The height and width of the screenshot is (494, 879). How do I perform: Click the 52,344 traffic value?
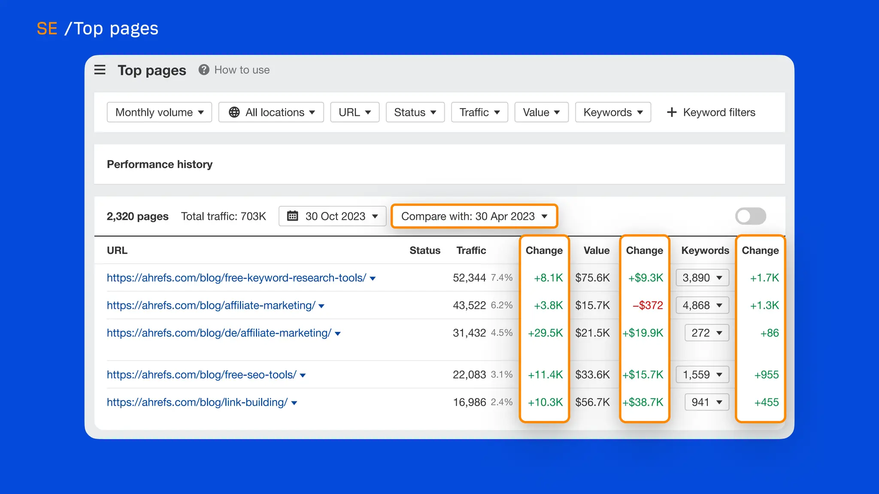470,278
